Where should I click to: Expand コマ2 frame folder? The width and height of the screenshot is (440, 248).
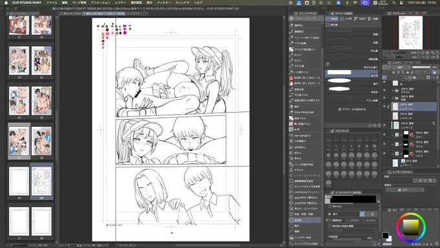(392, 144)
